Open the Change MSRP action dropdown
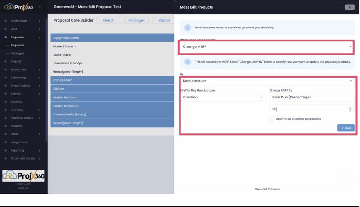Image resolution: width=360 pixels, height=207 pixels. coord(266,47)
